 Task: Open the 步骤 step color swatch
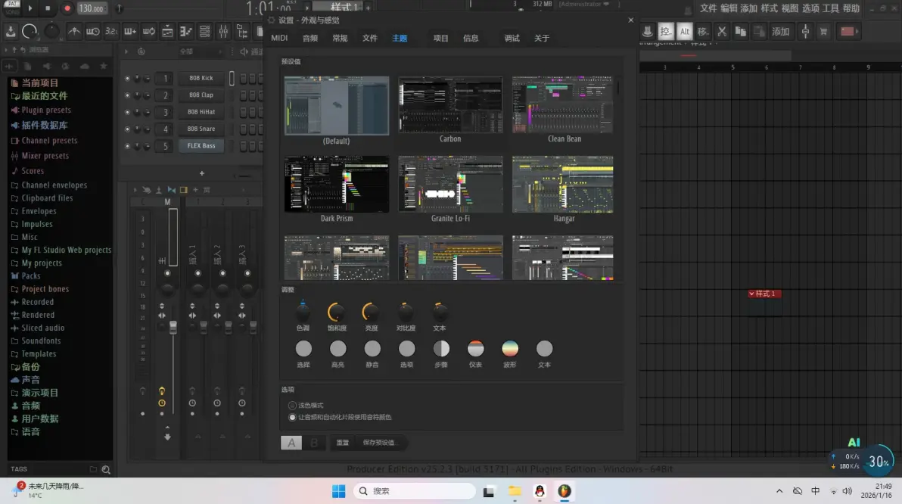point(441,349)
